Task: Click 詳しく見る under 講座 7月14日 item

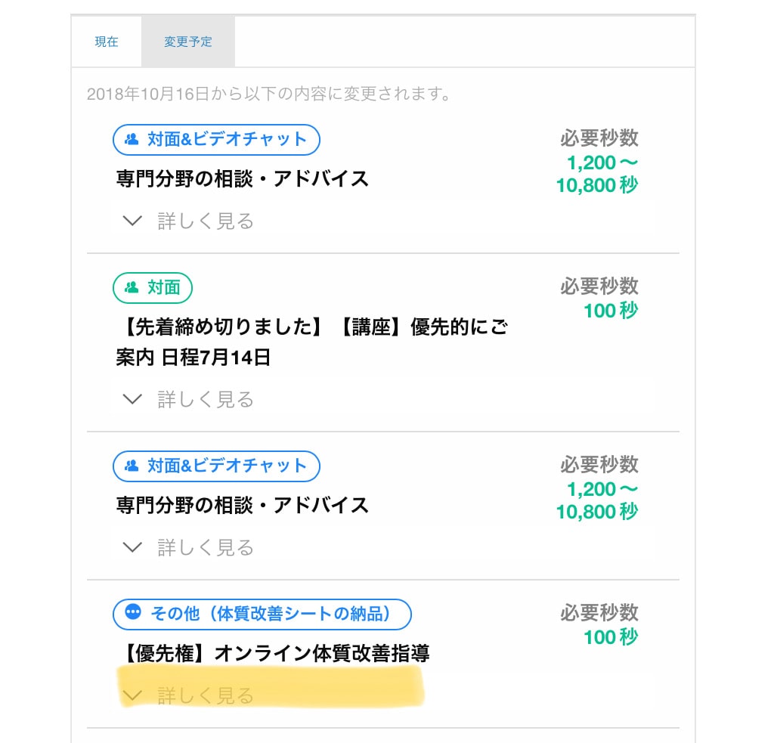Action: pyautogui.click(x=206, y=399)
